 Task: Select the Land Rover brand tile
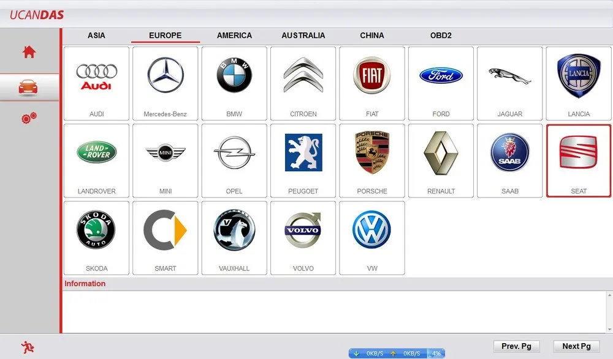coord(97,161)
